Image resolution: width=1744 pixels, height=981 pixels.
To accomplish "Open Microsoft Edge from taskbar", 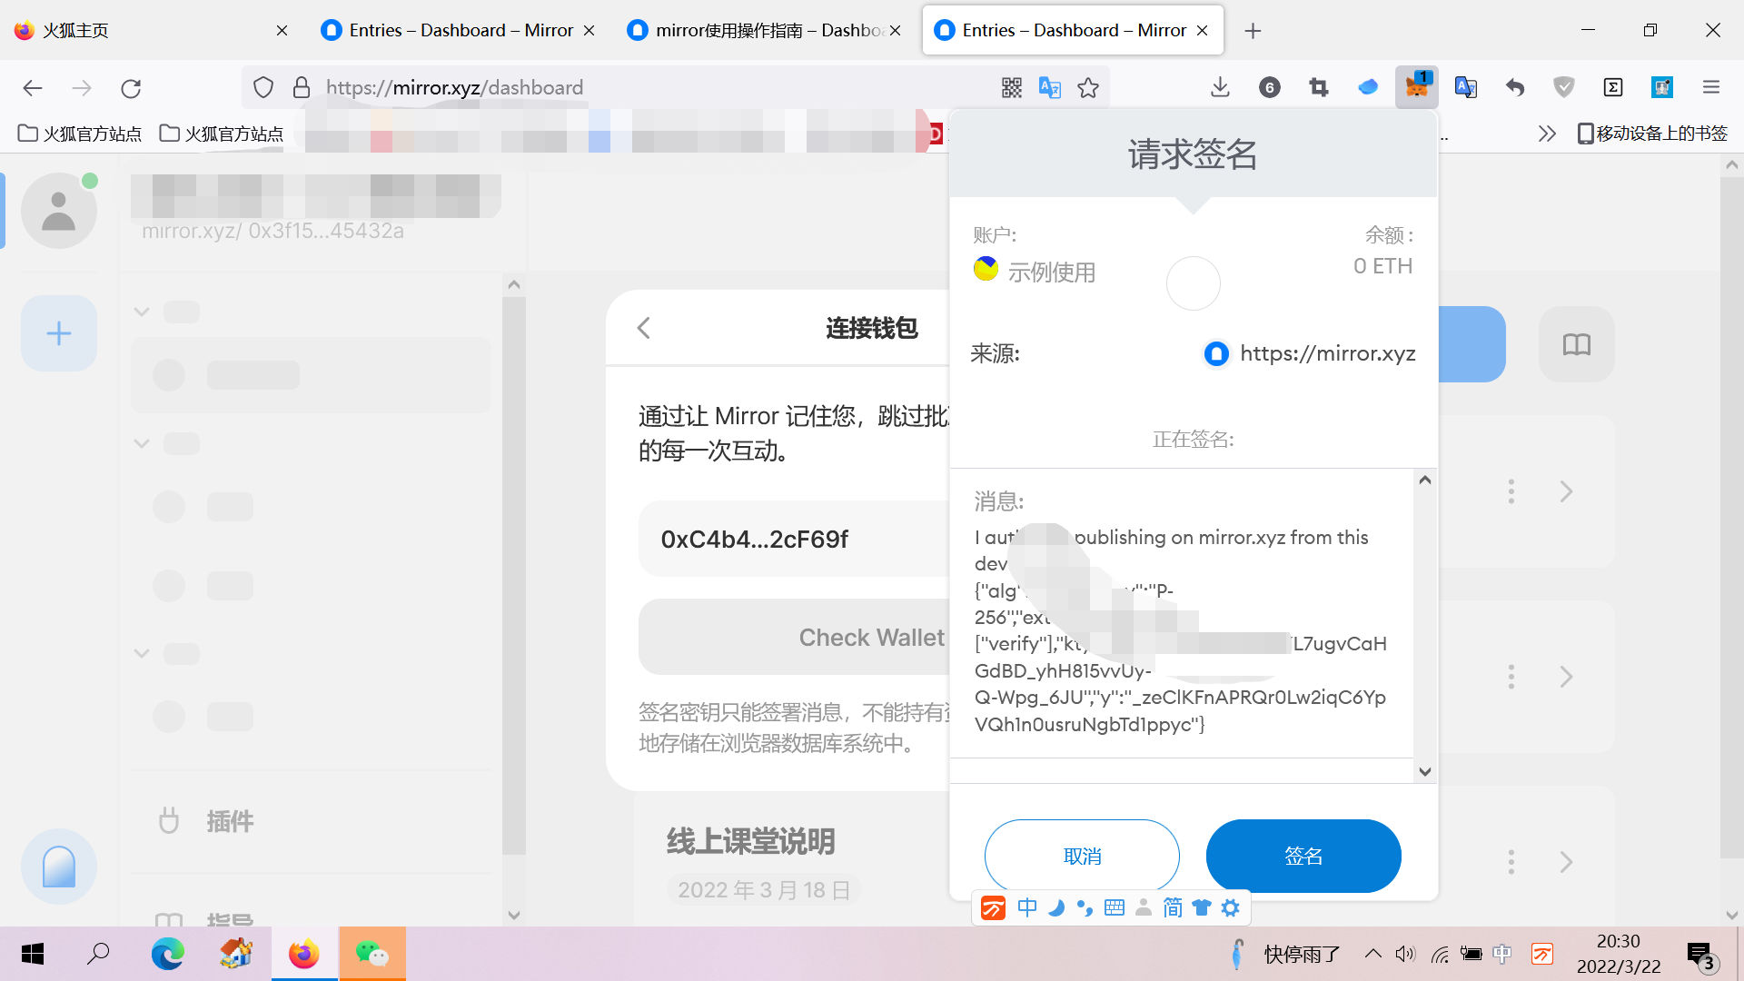I will point(167,954).
